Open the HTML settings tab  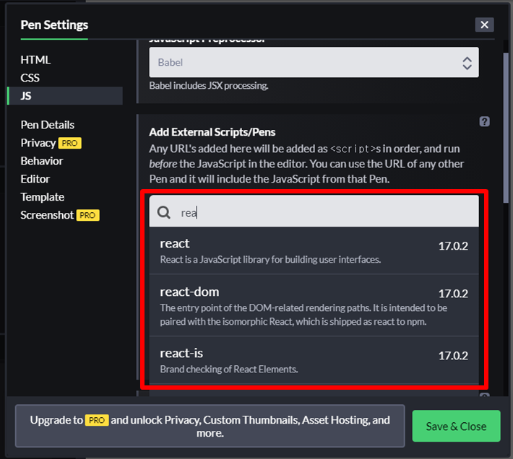click(35, 60)
